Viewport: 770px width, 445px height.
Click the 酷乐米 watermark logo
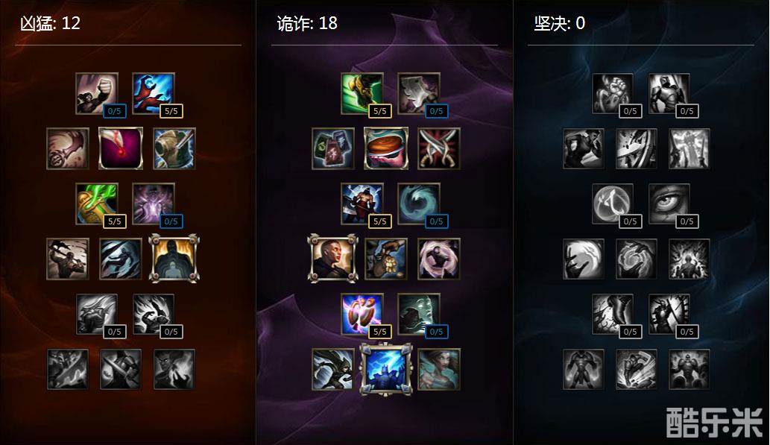coord(714,422)
